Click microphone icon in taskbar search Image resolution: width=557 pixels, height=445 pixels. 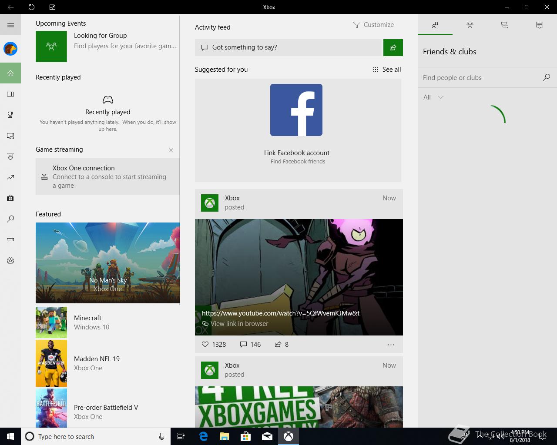point(161,436)
